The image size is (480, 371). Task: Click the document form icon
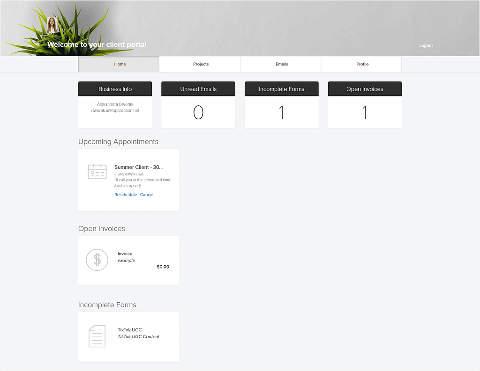97,336
